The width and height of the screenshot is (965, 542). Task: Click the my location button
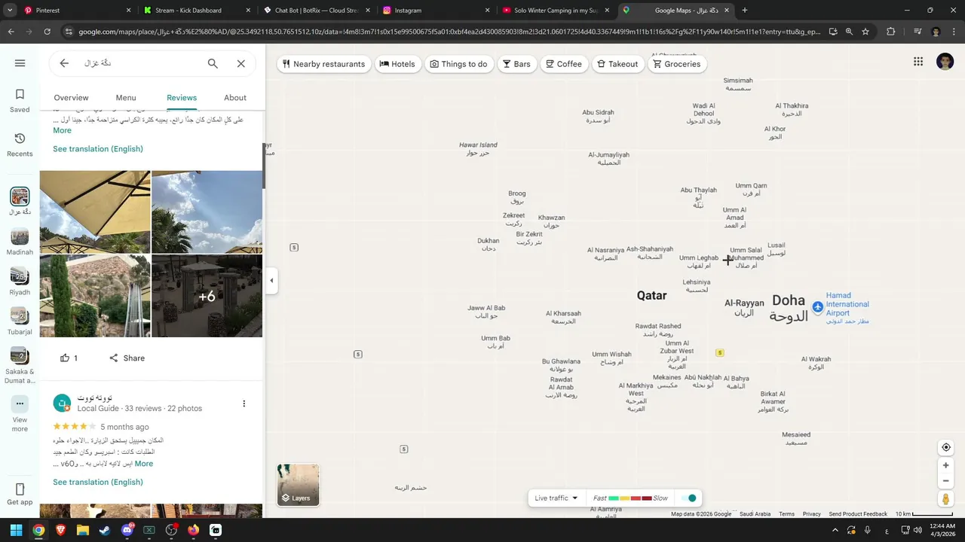(946, 447)
